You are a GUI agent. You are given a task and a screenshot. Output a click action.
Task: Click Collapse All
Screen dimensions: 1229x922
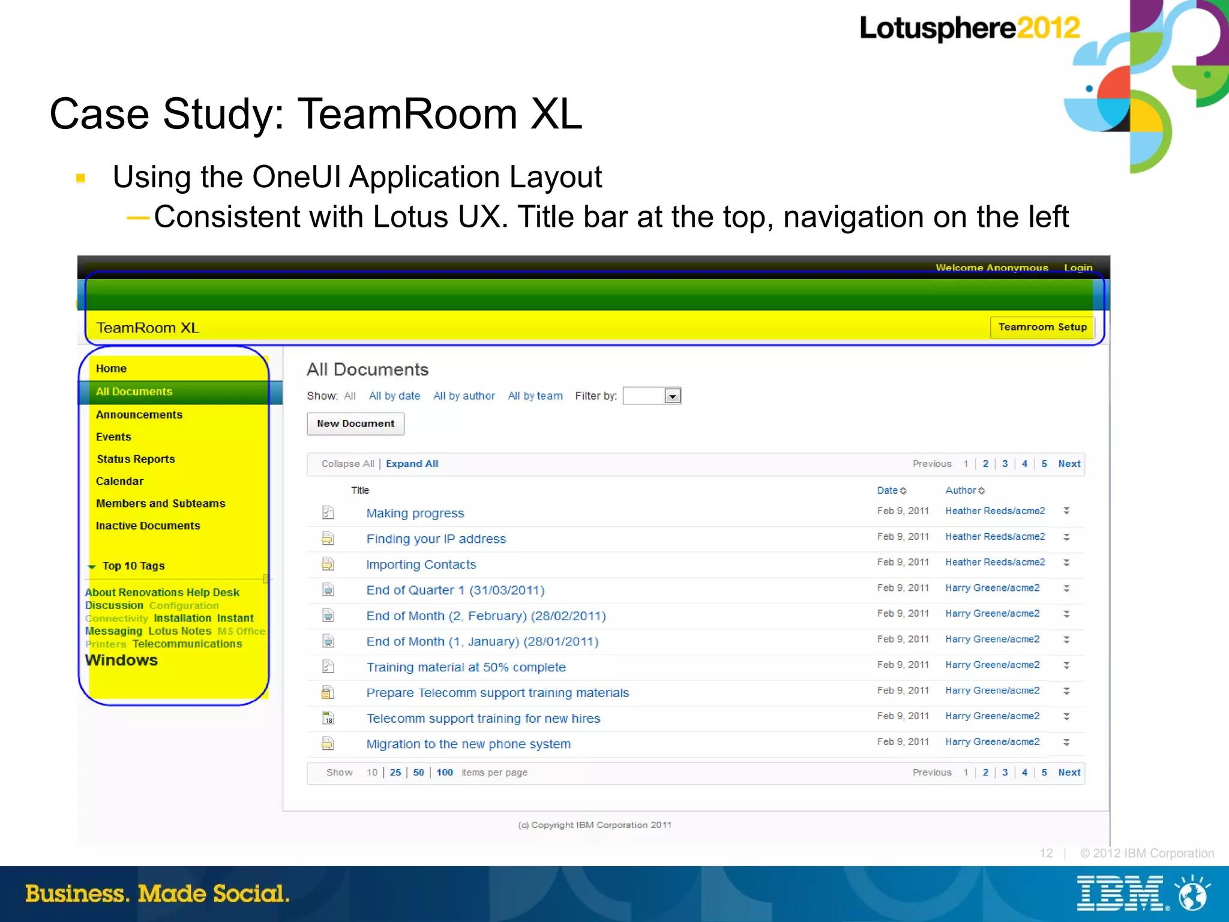tap(347, 464)
